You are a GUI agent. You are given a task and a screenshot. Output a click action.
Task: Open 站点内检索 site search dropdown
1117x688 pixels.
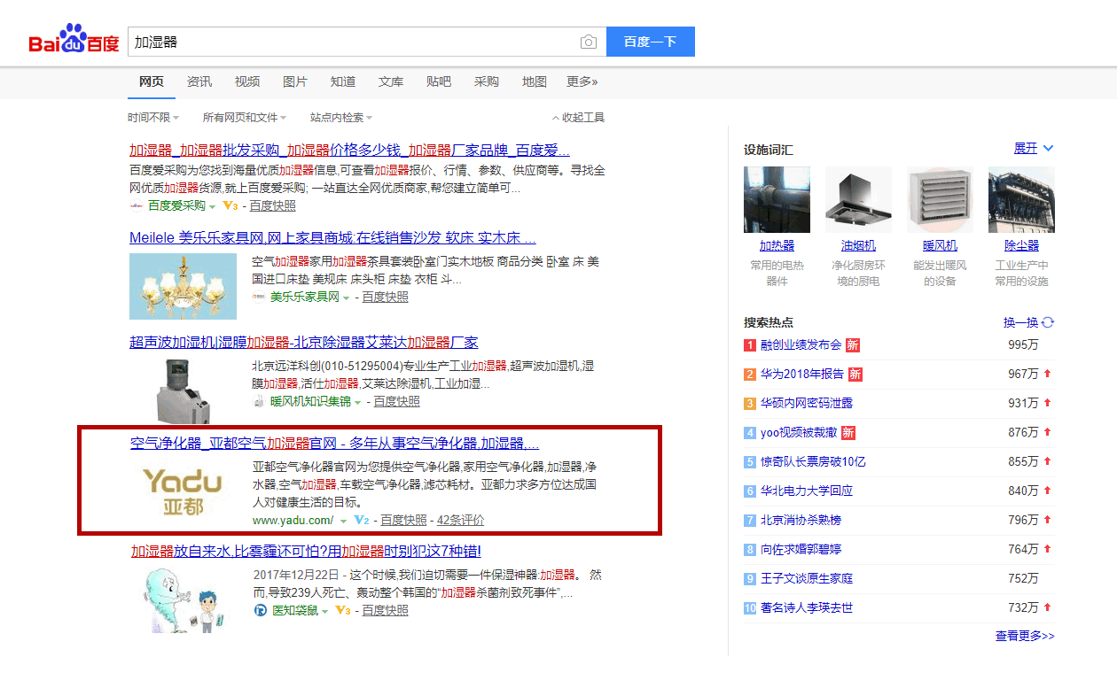pyautogui.click(x=341, y=117)
